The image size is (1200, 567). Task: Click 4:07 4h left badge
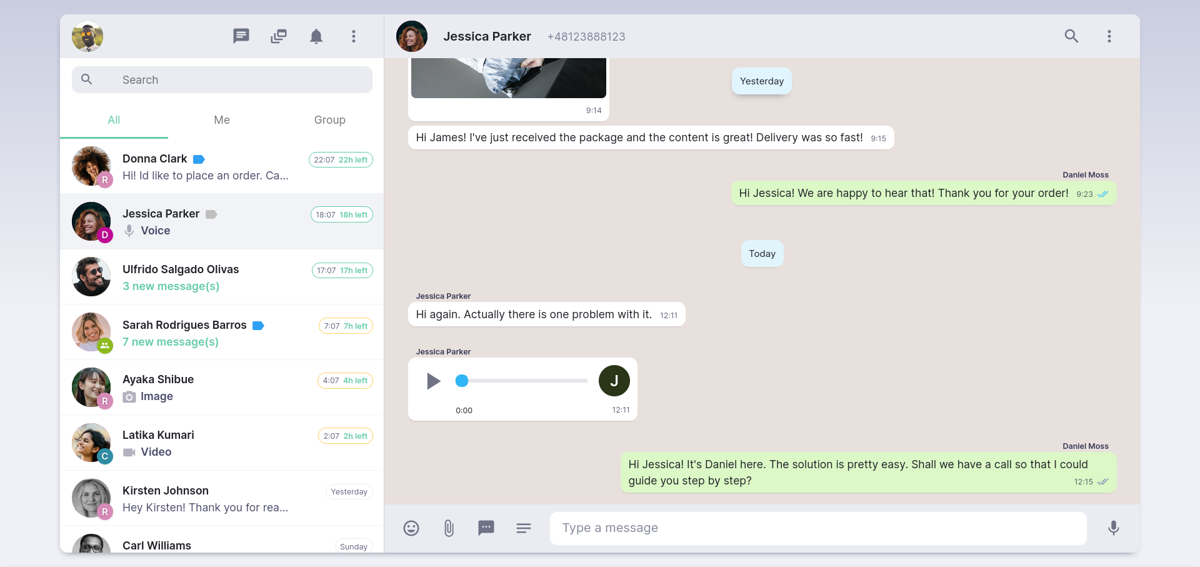click(x=345, y=381)
